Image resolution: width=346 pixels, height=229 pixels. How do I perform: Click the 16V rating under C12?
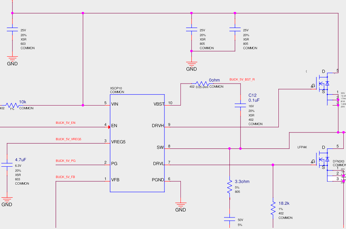(x=251, y=106)
